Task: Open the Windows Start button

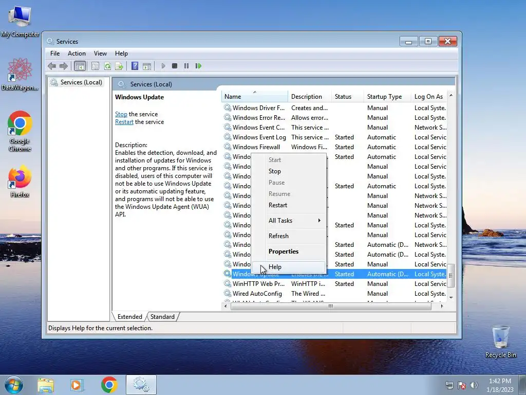Action: click(x=14, y=385)
